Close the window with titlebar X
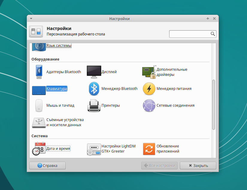Viewport: 247px width, 190px height. click(x=214, y=19)
